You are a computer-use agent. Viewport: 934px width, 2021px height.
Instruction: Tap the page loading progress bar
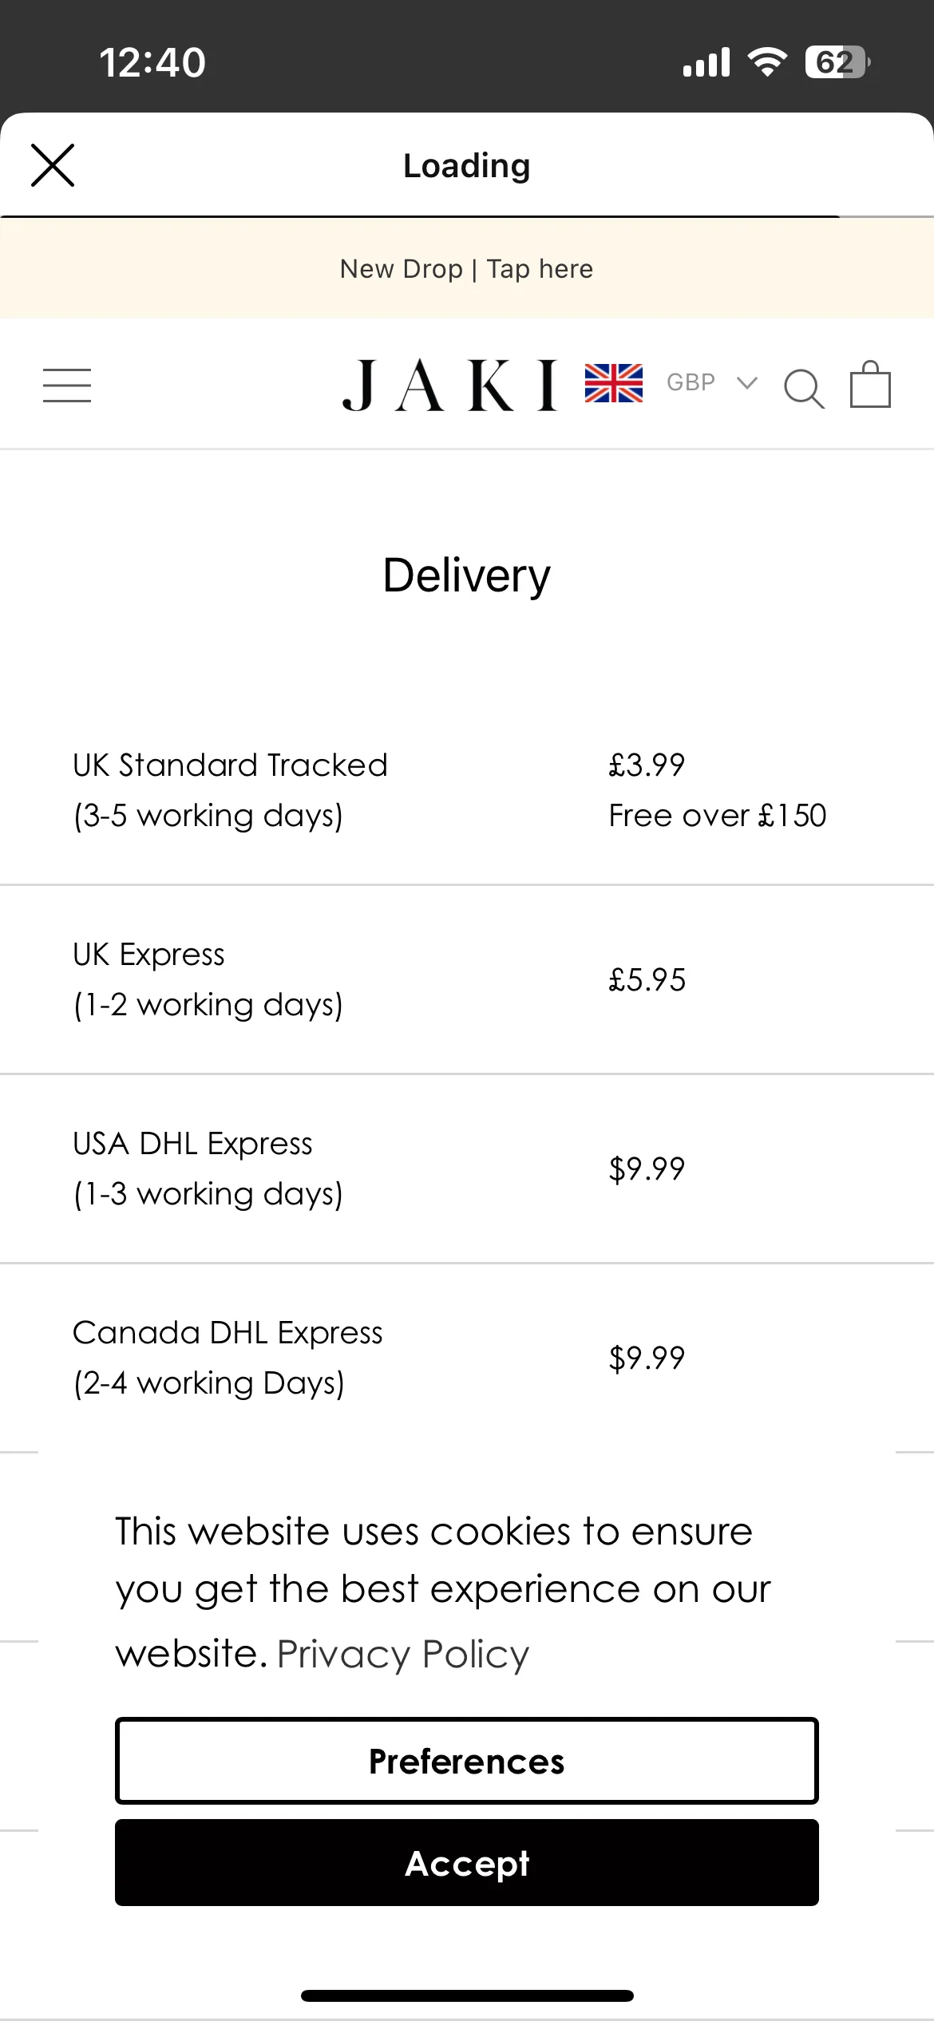[x=467, y=216]
